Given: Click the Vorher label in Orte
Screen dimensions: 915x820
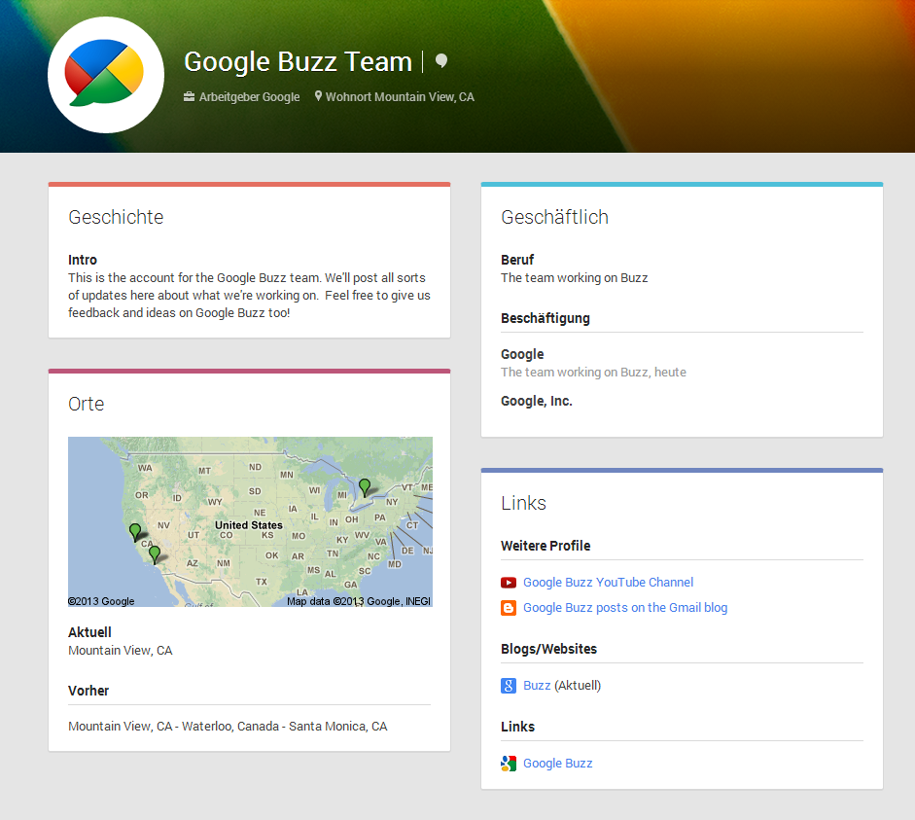Looking at the screenshot, I should (x=88, y=691).
